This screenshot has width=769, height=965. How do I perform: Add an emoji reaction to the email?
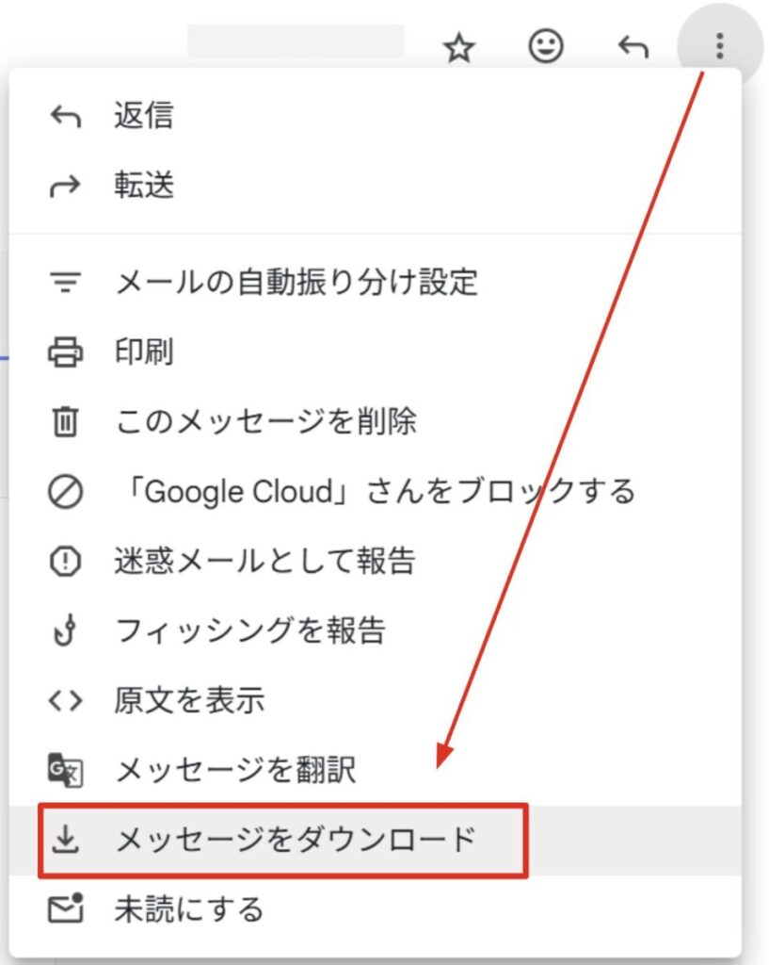(x=545, y=46)
